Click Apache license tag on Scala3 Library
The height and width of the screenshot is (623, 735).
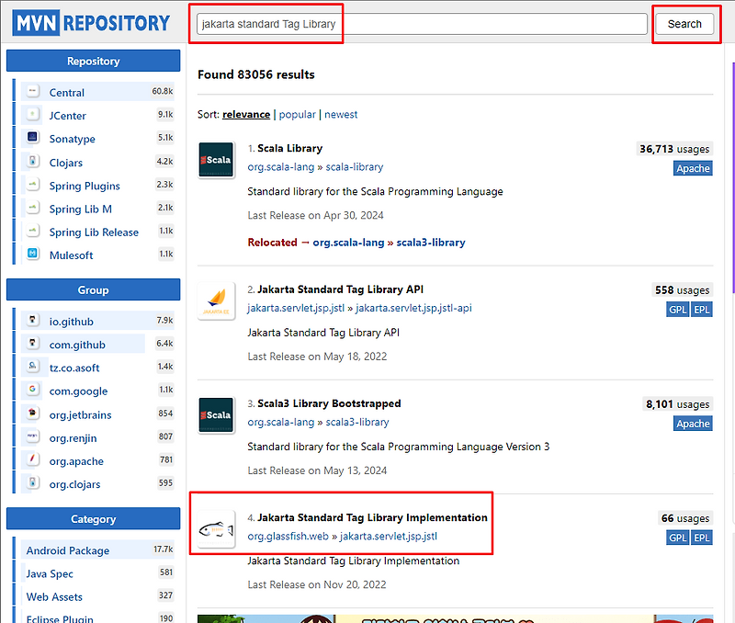(x=693, y=424)
